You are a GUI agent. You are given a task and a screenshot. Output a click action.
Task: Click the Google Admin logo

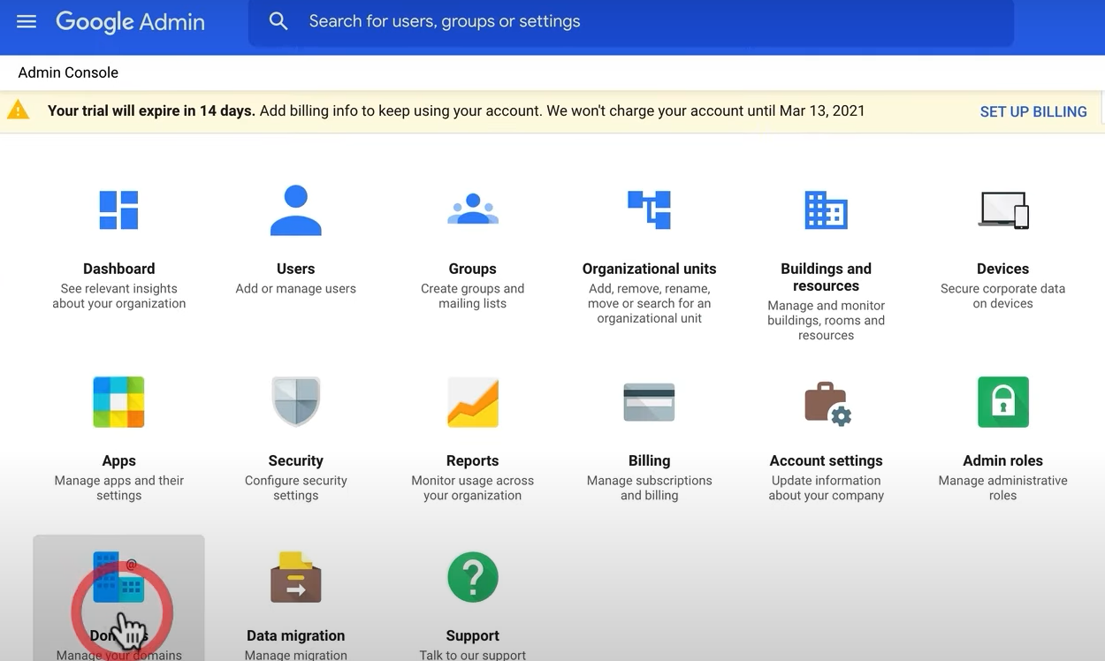[x=130, y=22]
